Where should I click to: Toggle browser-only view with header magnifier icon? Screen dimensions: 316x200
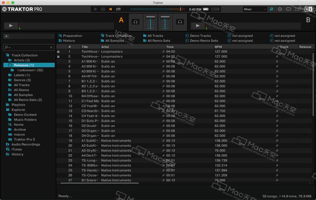[x=272, y=9]
